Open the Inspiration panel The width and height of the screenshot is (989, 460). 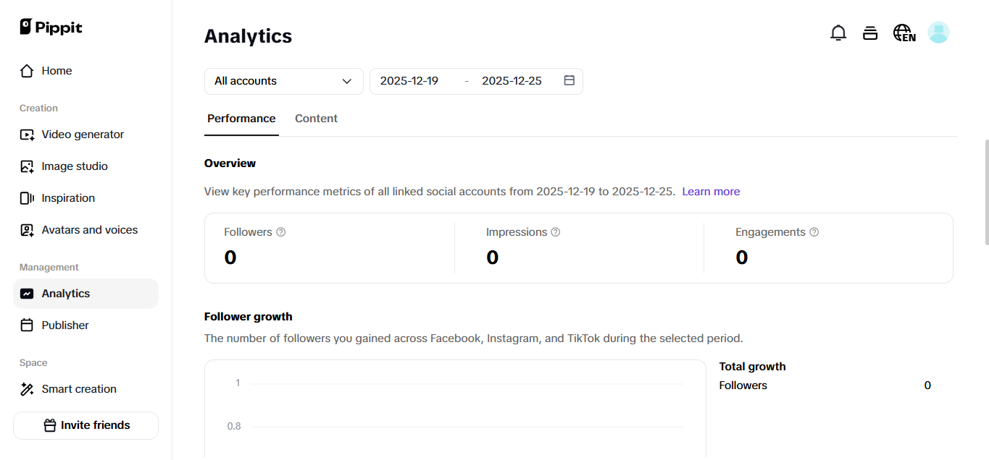click(x=69, y=197)
